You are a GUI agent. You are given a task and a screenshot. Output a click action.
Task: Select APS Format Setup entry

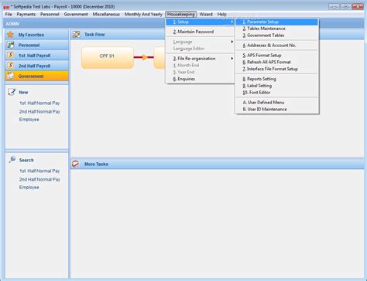276,56
